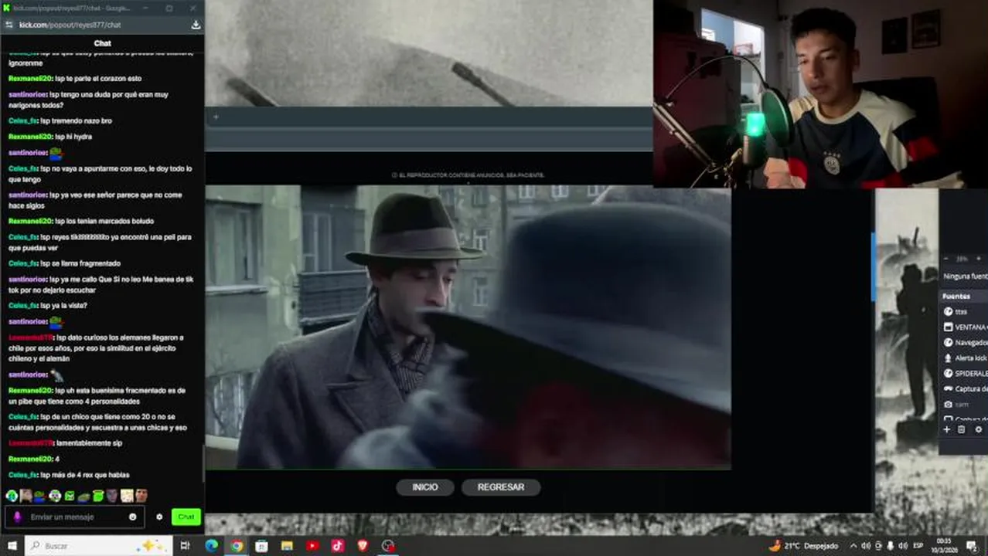This screenshot has width=988, height=556.
Task: Send message with the green Chat button
Action: click(186, 517)
